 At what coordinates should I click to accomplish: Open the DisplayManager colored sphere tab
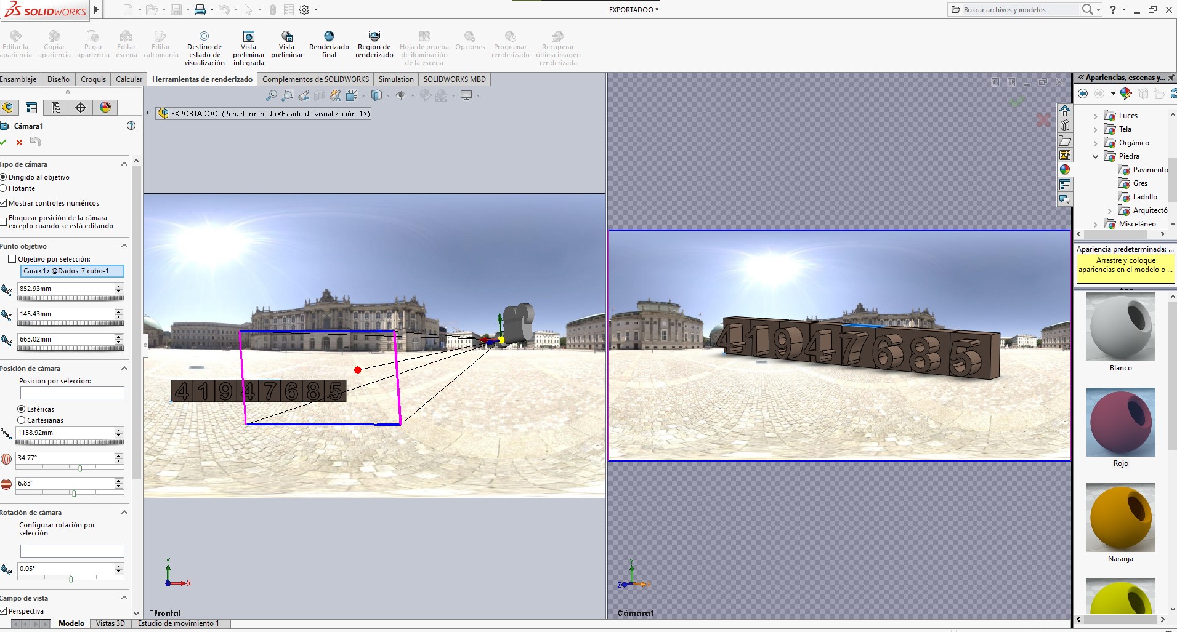coord(105,108)
